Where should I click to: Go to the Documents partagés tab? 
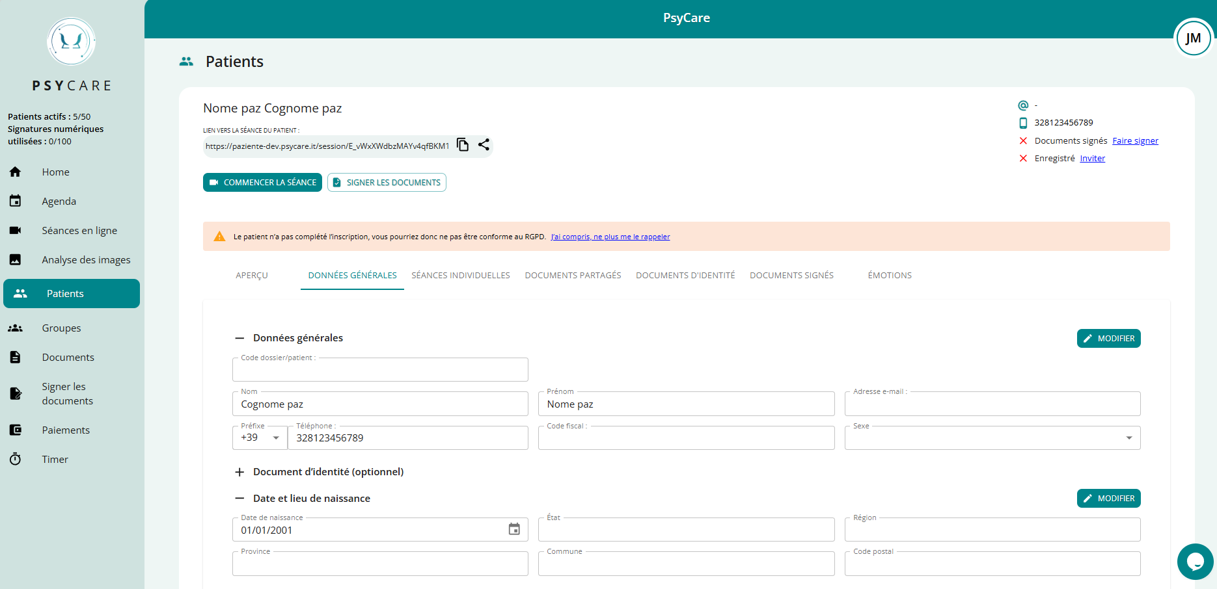573,276
